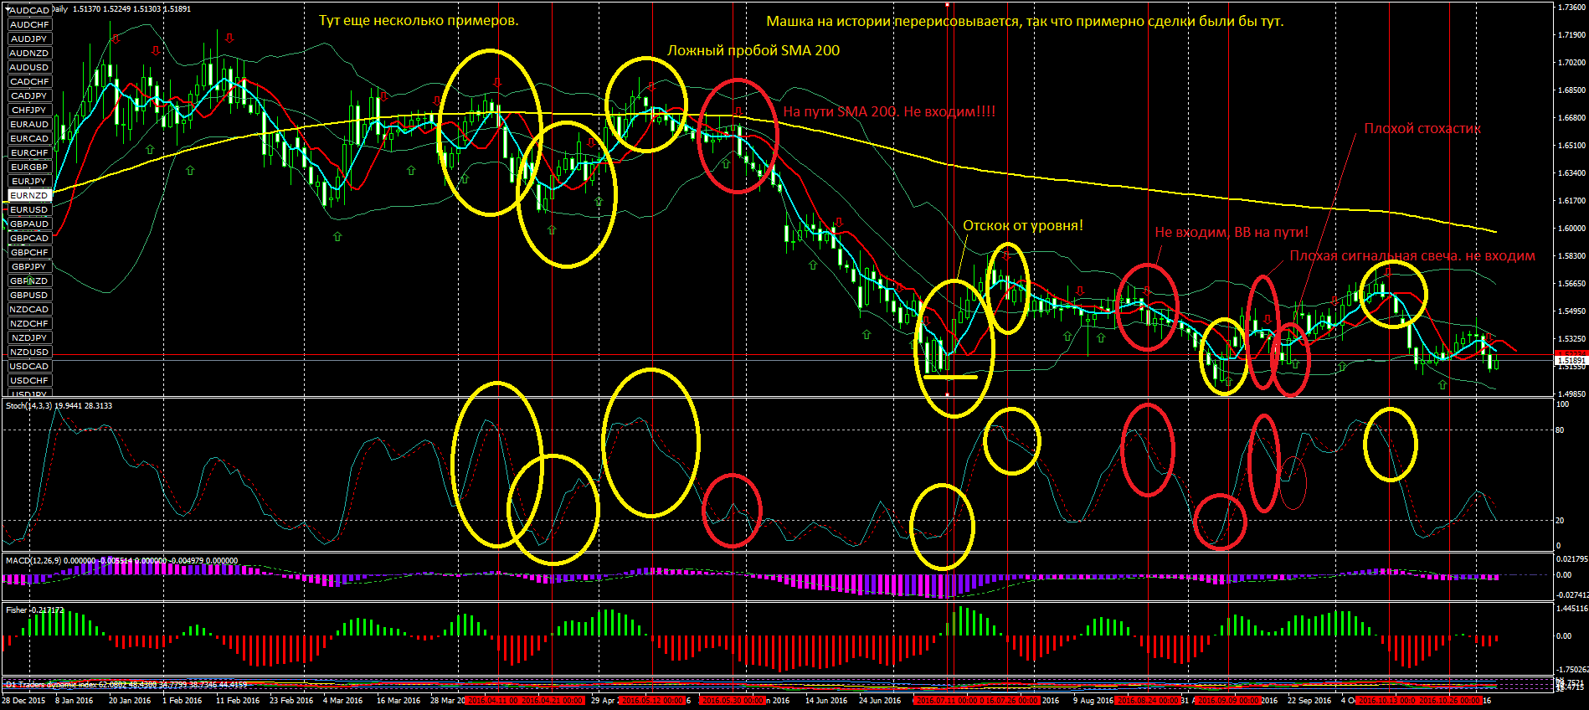Click the 1.66800 price axis label
Image resolution: width=1589 pixels, height=710 pixels.
pos(1571,117)
